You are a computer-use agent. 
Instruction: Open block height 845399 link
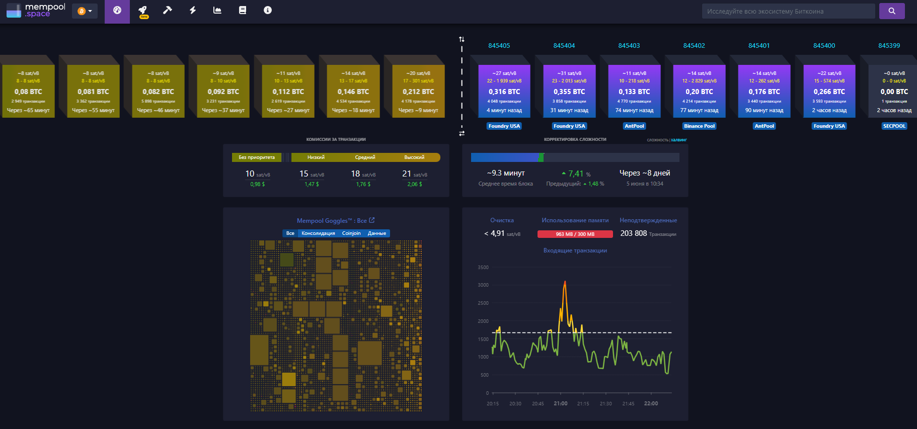coord(889,46)
